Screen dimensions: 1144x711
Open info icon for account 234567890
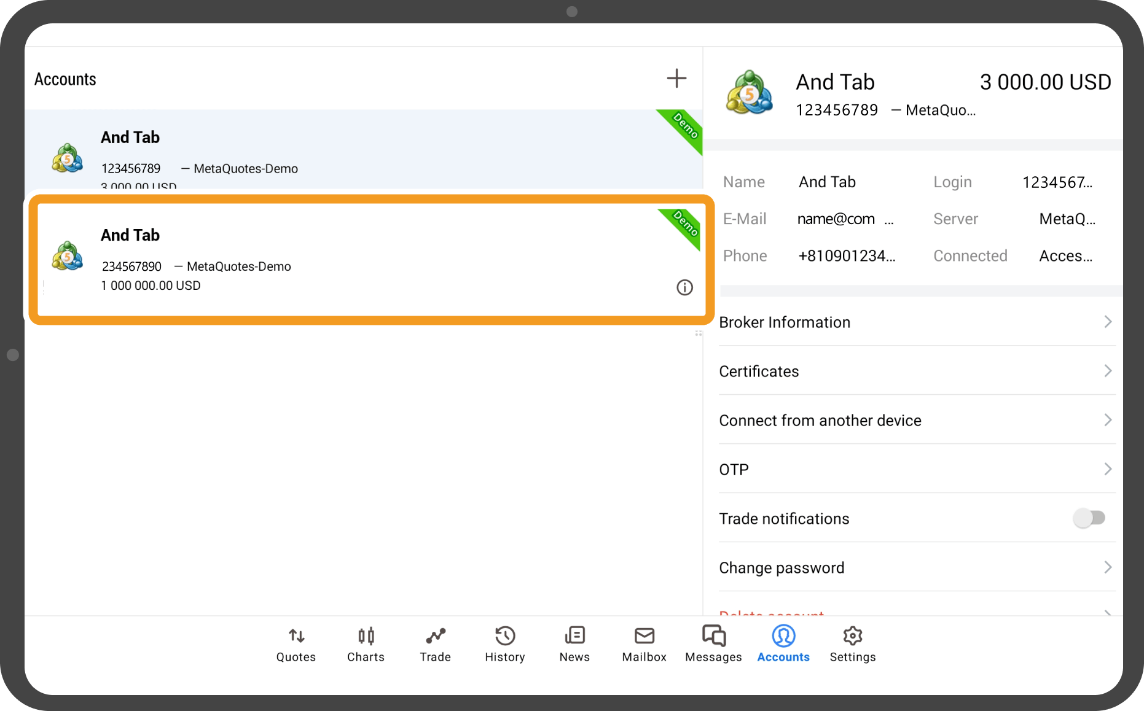pyautogui.click(x=684, y=287)
